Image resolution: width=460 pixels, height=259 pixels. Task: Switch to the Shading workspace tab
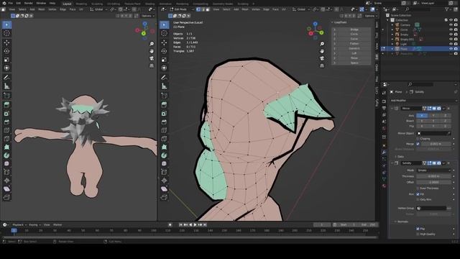[150, 4]
